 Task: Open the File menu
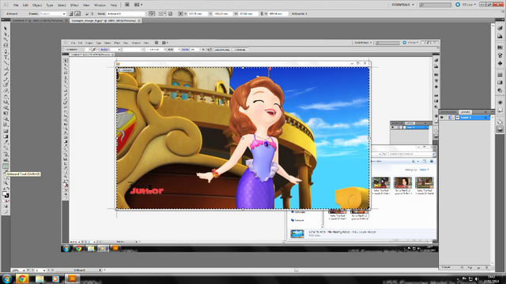point(16,6)
